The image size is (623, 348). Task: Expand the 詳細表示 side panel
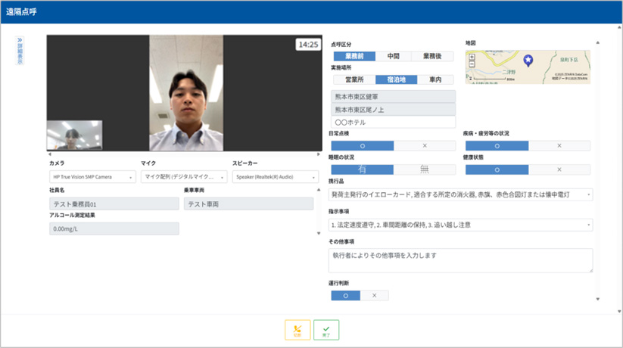point(20,50)
